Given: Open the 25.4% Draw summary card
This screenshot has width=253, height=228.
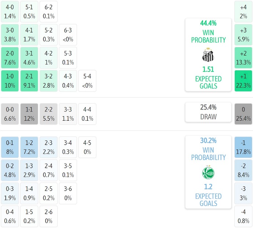Looking at the screenshot, I should coord(208,112).
